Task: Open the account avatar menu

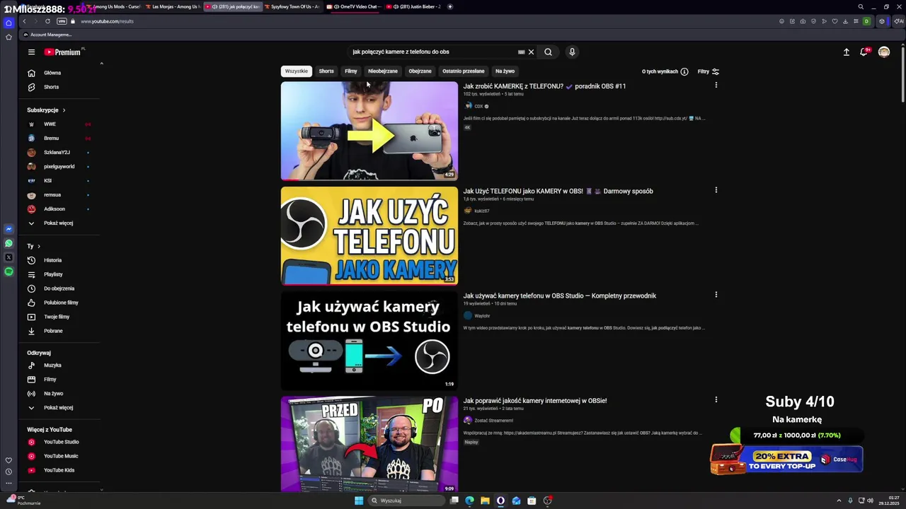Action: 884,52
